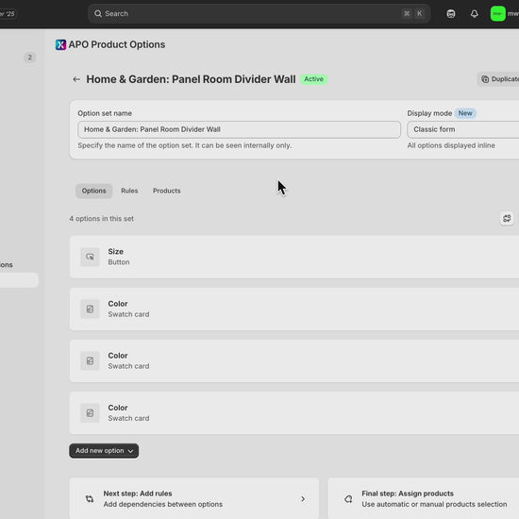Open the store icon in top bar

(x=451, y=14)
